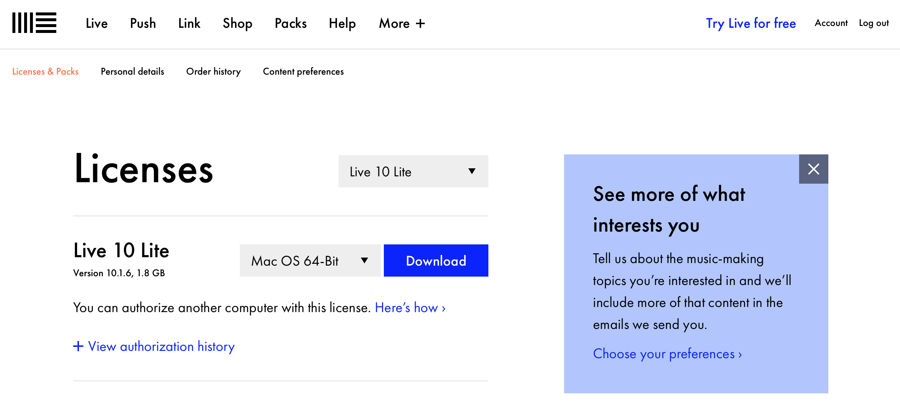Open the Mac OS 64-Bit platform dropdown

pos(310,261)
